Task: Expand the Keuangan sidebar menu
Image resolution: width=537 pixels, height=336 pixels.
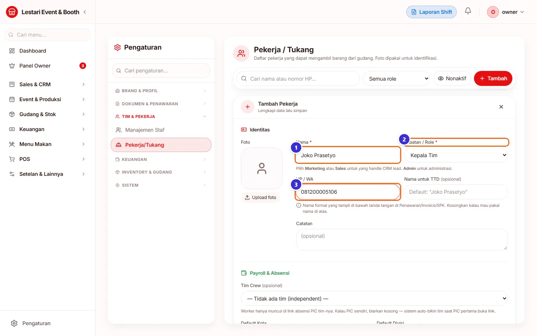Action: coord(48,129)
